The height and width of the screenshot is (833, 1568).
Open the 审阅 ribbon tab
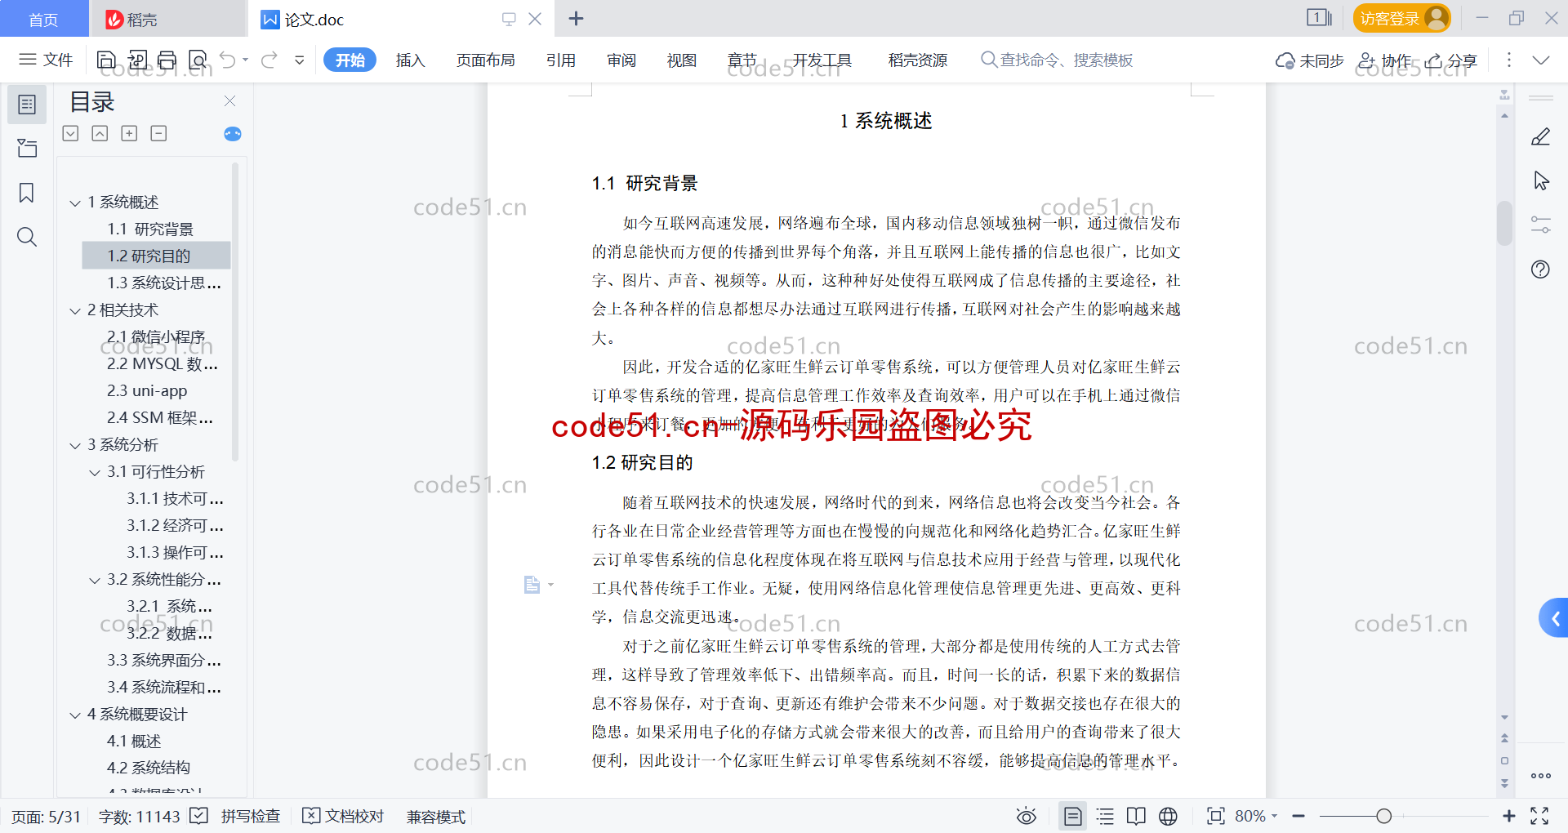[621, 60]
